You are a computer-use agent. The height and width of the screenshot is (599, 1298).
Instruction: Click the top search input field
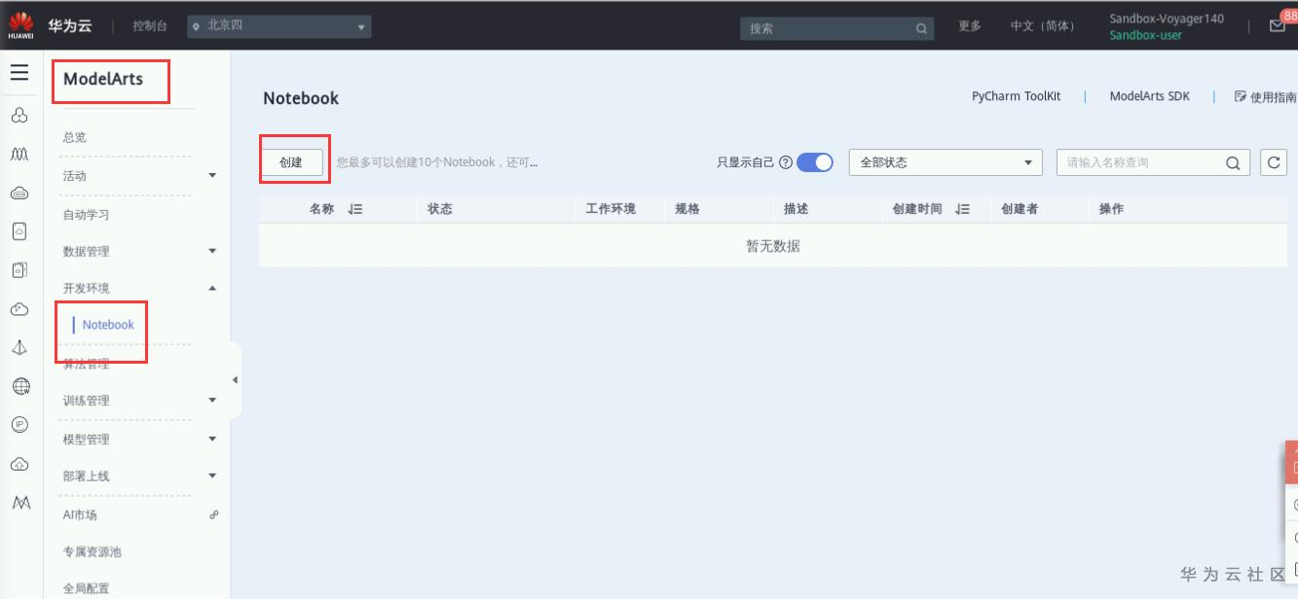[x=837, y=29]
